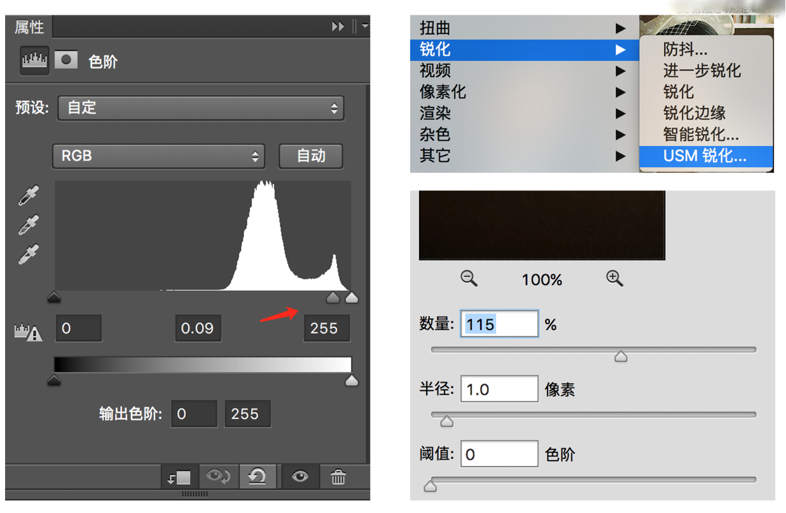Viewport: 786px width, 513px height.
Task: Click the 半径 radius slider handle
Action: [x=447, y=421]
